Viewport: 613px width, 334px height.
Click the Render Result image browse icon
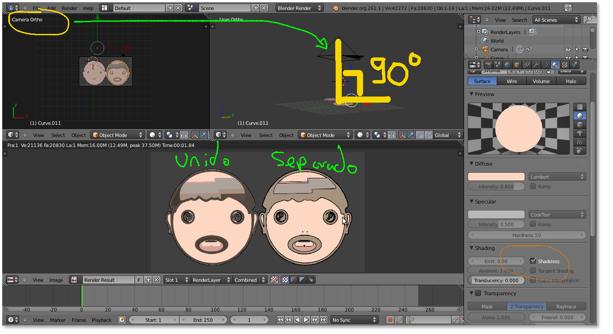74,280
